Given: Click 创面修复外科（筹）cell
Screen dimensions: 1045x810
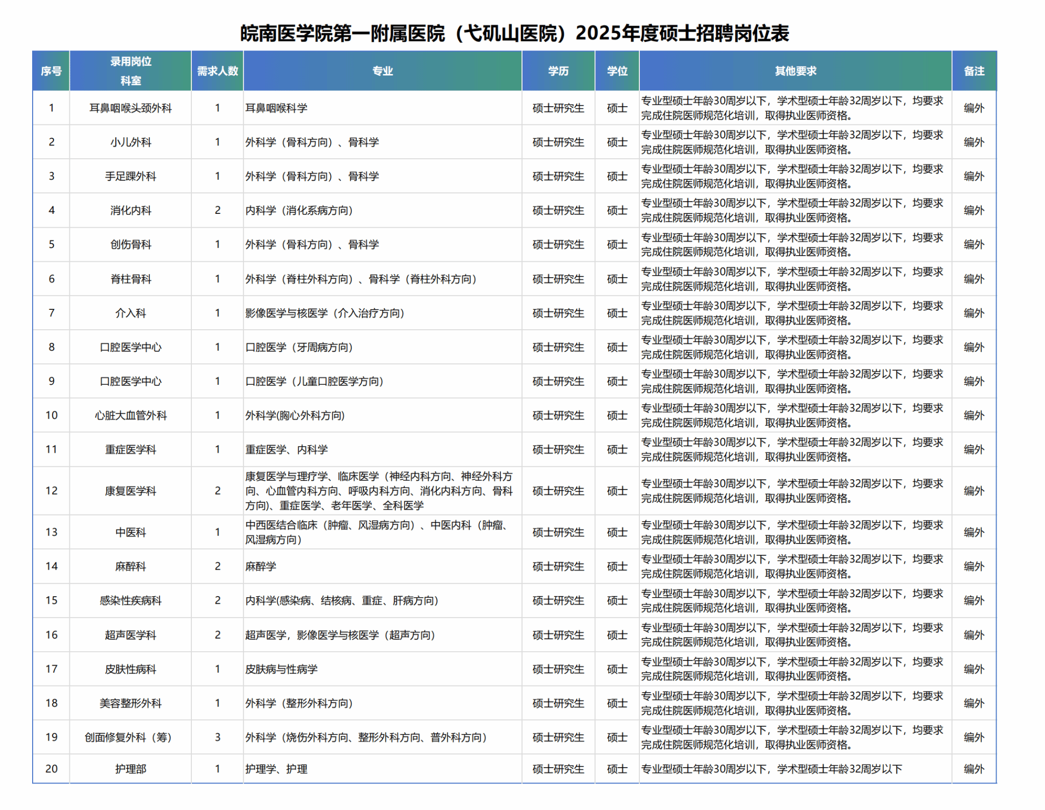Looking at the screenshot, I should [131, 738].
